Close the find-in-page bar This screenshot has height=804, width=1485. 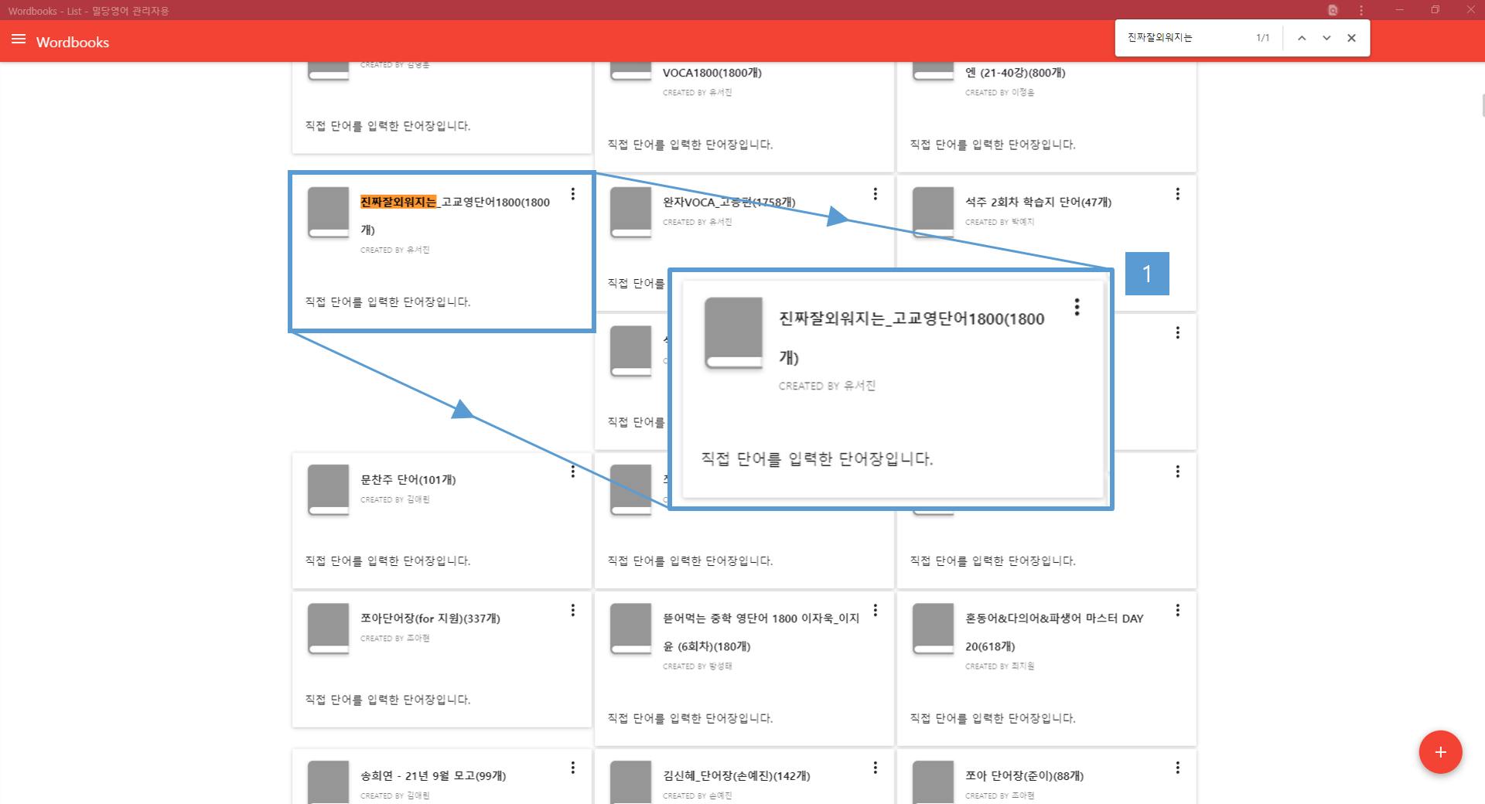(1351, 38)
